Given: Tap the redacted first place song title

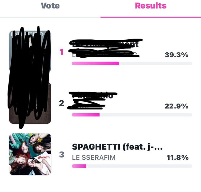Looking at the screenshot, I should pos(105,44).
